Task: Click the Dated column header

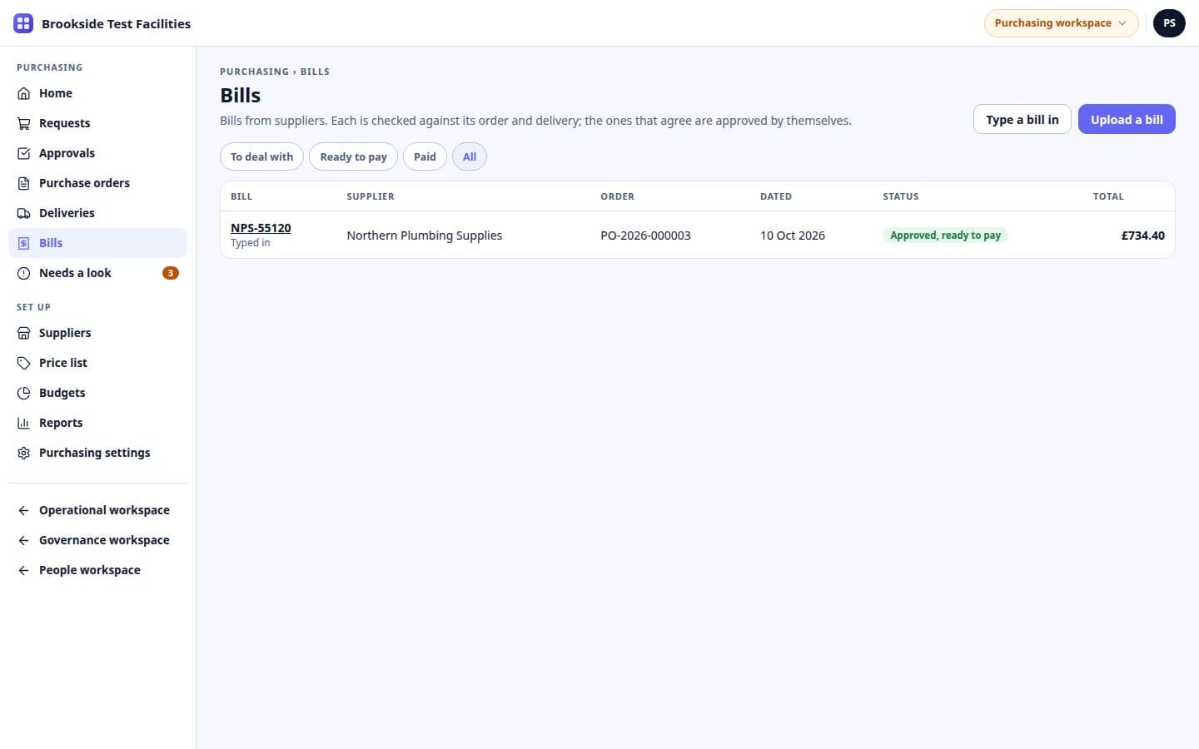Action: (x=776, y=196)
